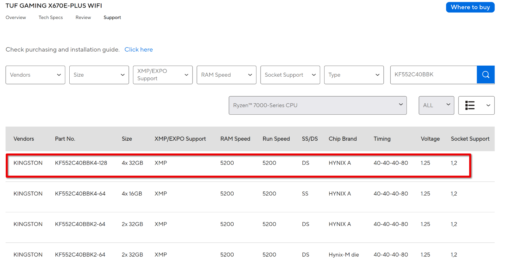Click timing 40-40-40-80 in the Hynix-M die row
The width and height of the screenshot is (505, 270).
391,255
